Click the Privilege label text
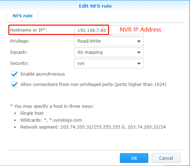This screenshot has height=166, width=190. click(20, 41)
